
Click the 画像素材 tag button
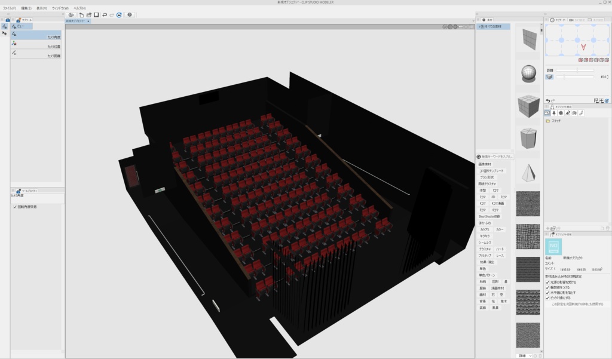[x=485, y=164]
